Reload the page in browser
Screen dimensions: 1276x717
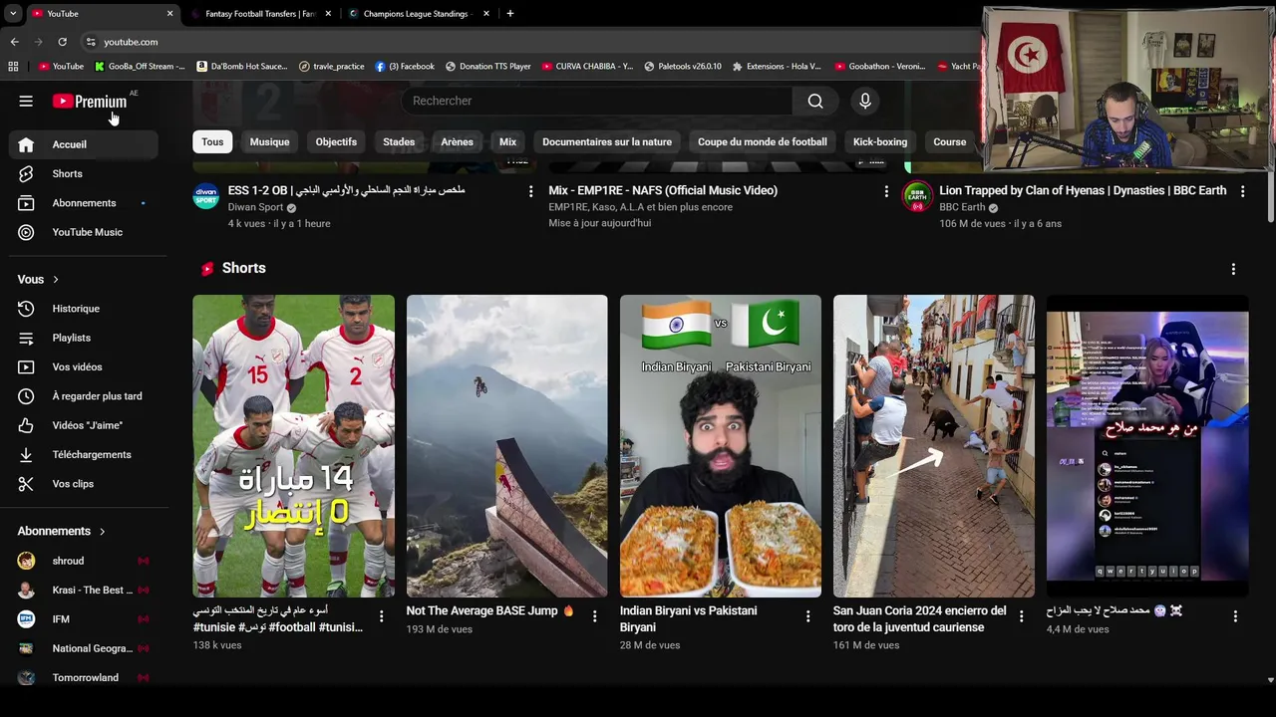click(x=62, y=42)
